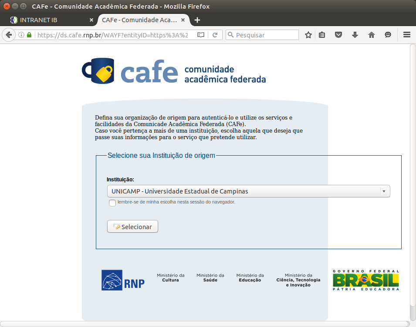The width and height of the screenshot is (416, 327).
Task: Click 'Selecione sua Instituição de origem' heading
Action: tap(161, 155)
